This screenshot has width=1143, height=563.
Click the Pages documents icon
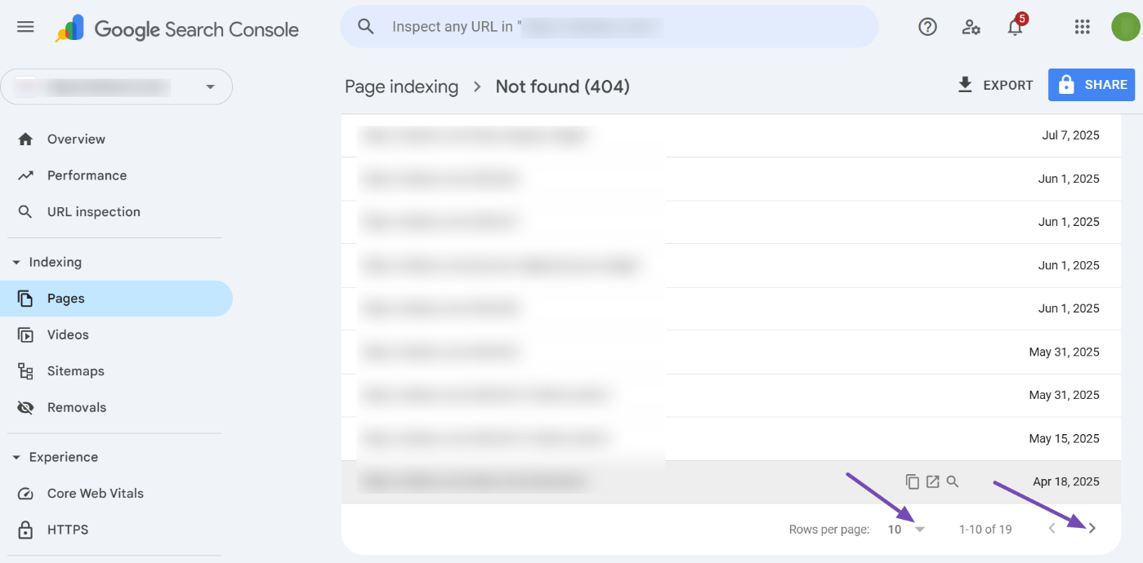(25, 299)
